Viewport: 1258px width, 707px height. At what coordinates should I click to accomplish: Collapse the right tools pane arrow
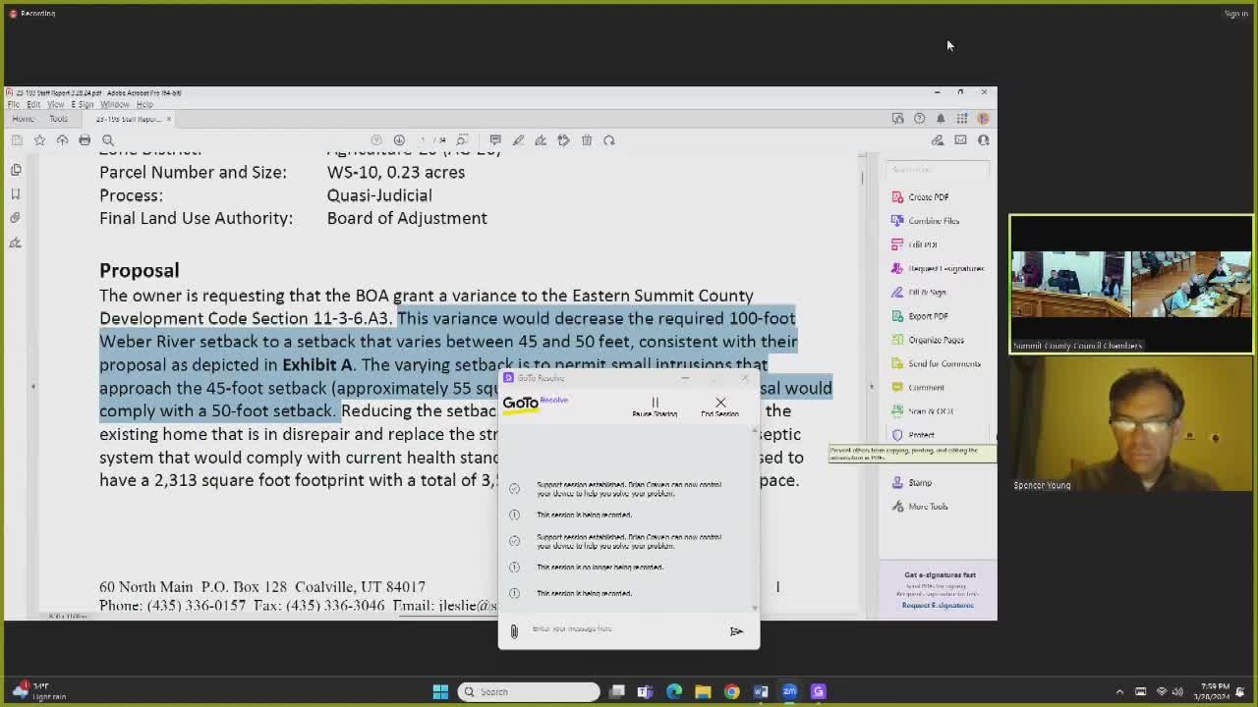click(x=871, y=387)
